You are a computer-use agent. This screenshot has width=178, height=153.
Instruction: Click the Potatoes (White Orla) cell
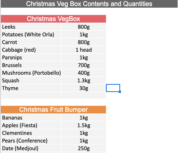tap(31, 34)
